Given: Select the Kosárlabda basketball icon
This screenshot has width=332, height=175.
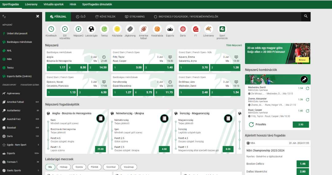Looking at the screenshot, I should tap(157, 29).
